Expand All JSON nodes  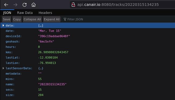52,19
